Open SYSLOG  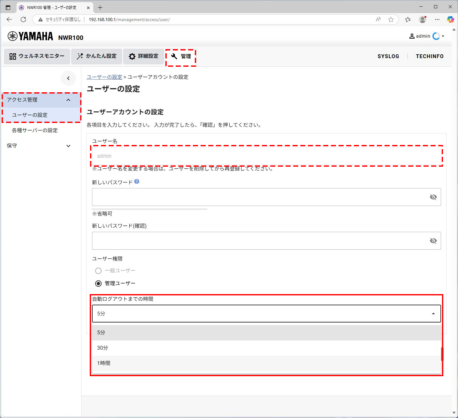coord(388,56)
